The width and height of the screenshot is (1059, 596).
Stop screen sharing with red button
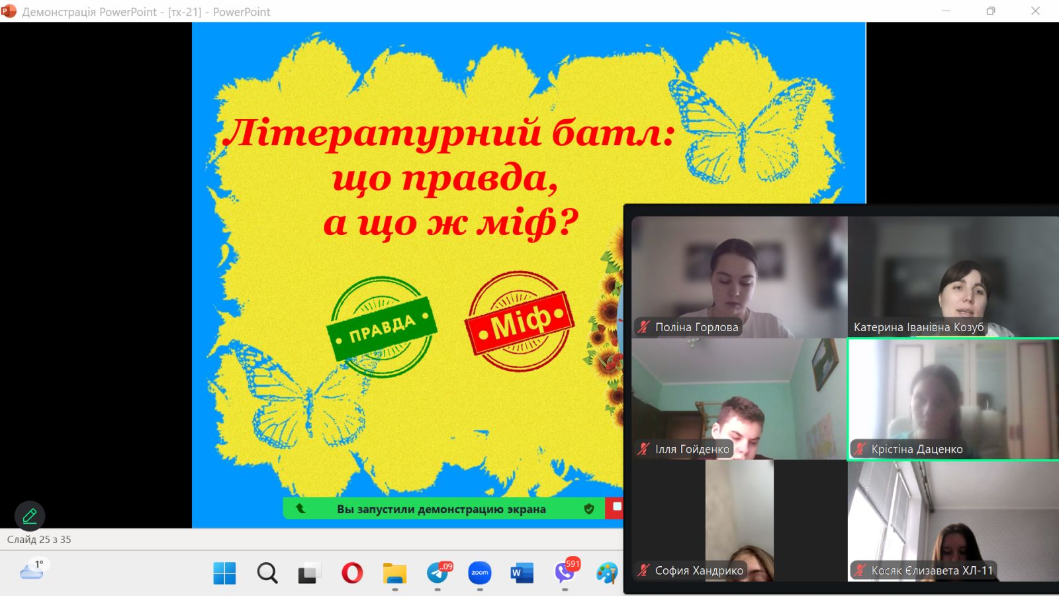pyautogui.click(x=616, y=507)
